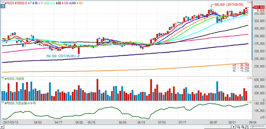This screenshot has width=266, height=129.
Task: Click the 04/03 date axis label
Action: [38, 122]
